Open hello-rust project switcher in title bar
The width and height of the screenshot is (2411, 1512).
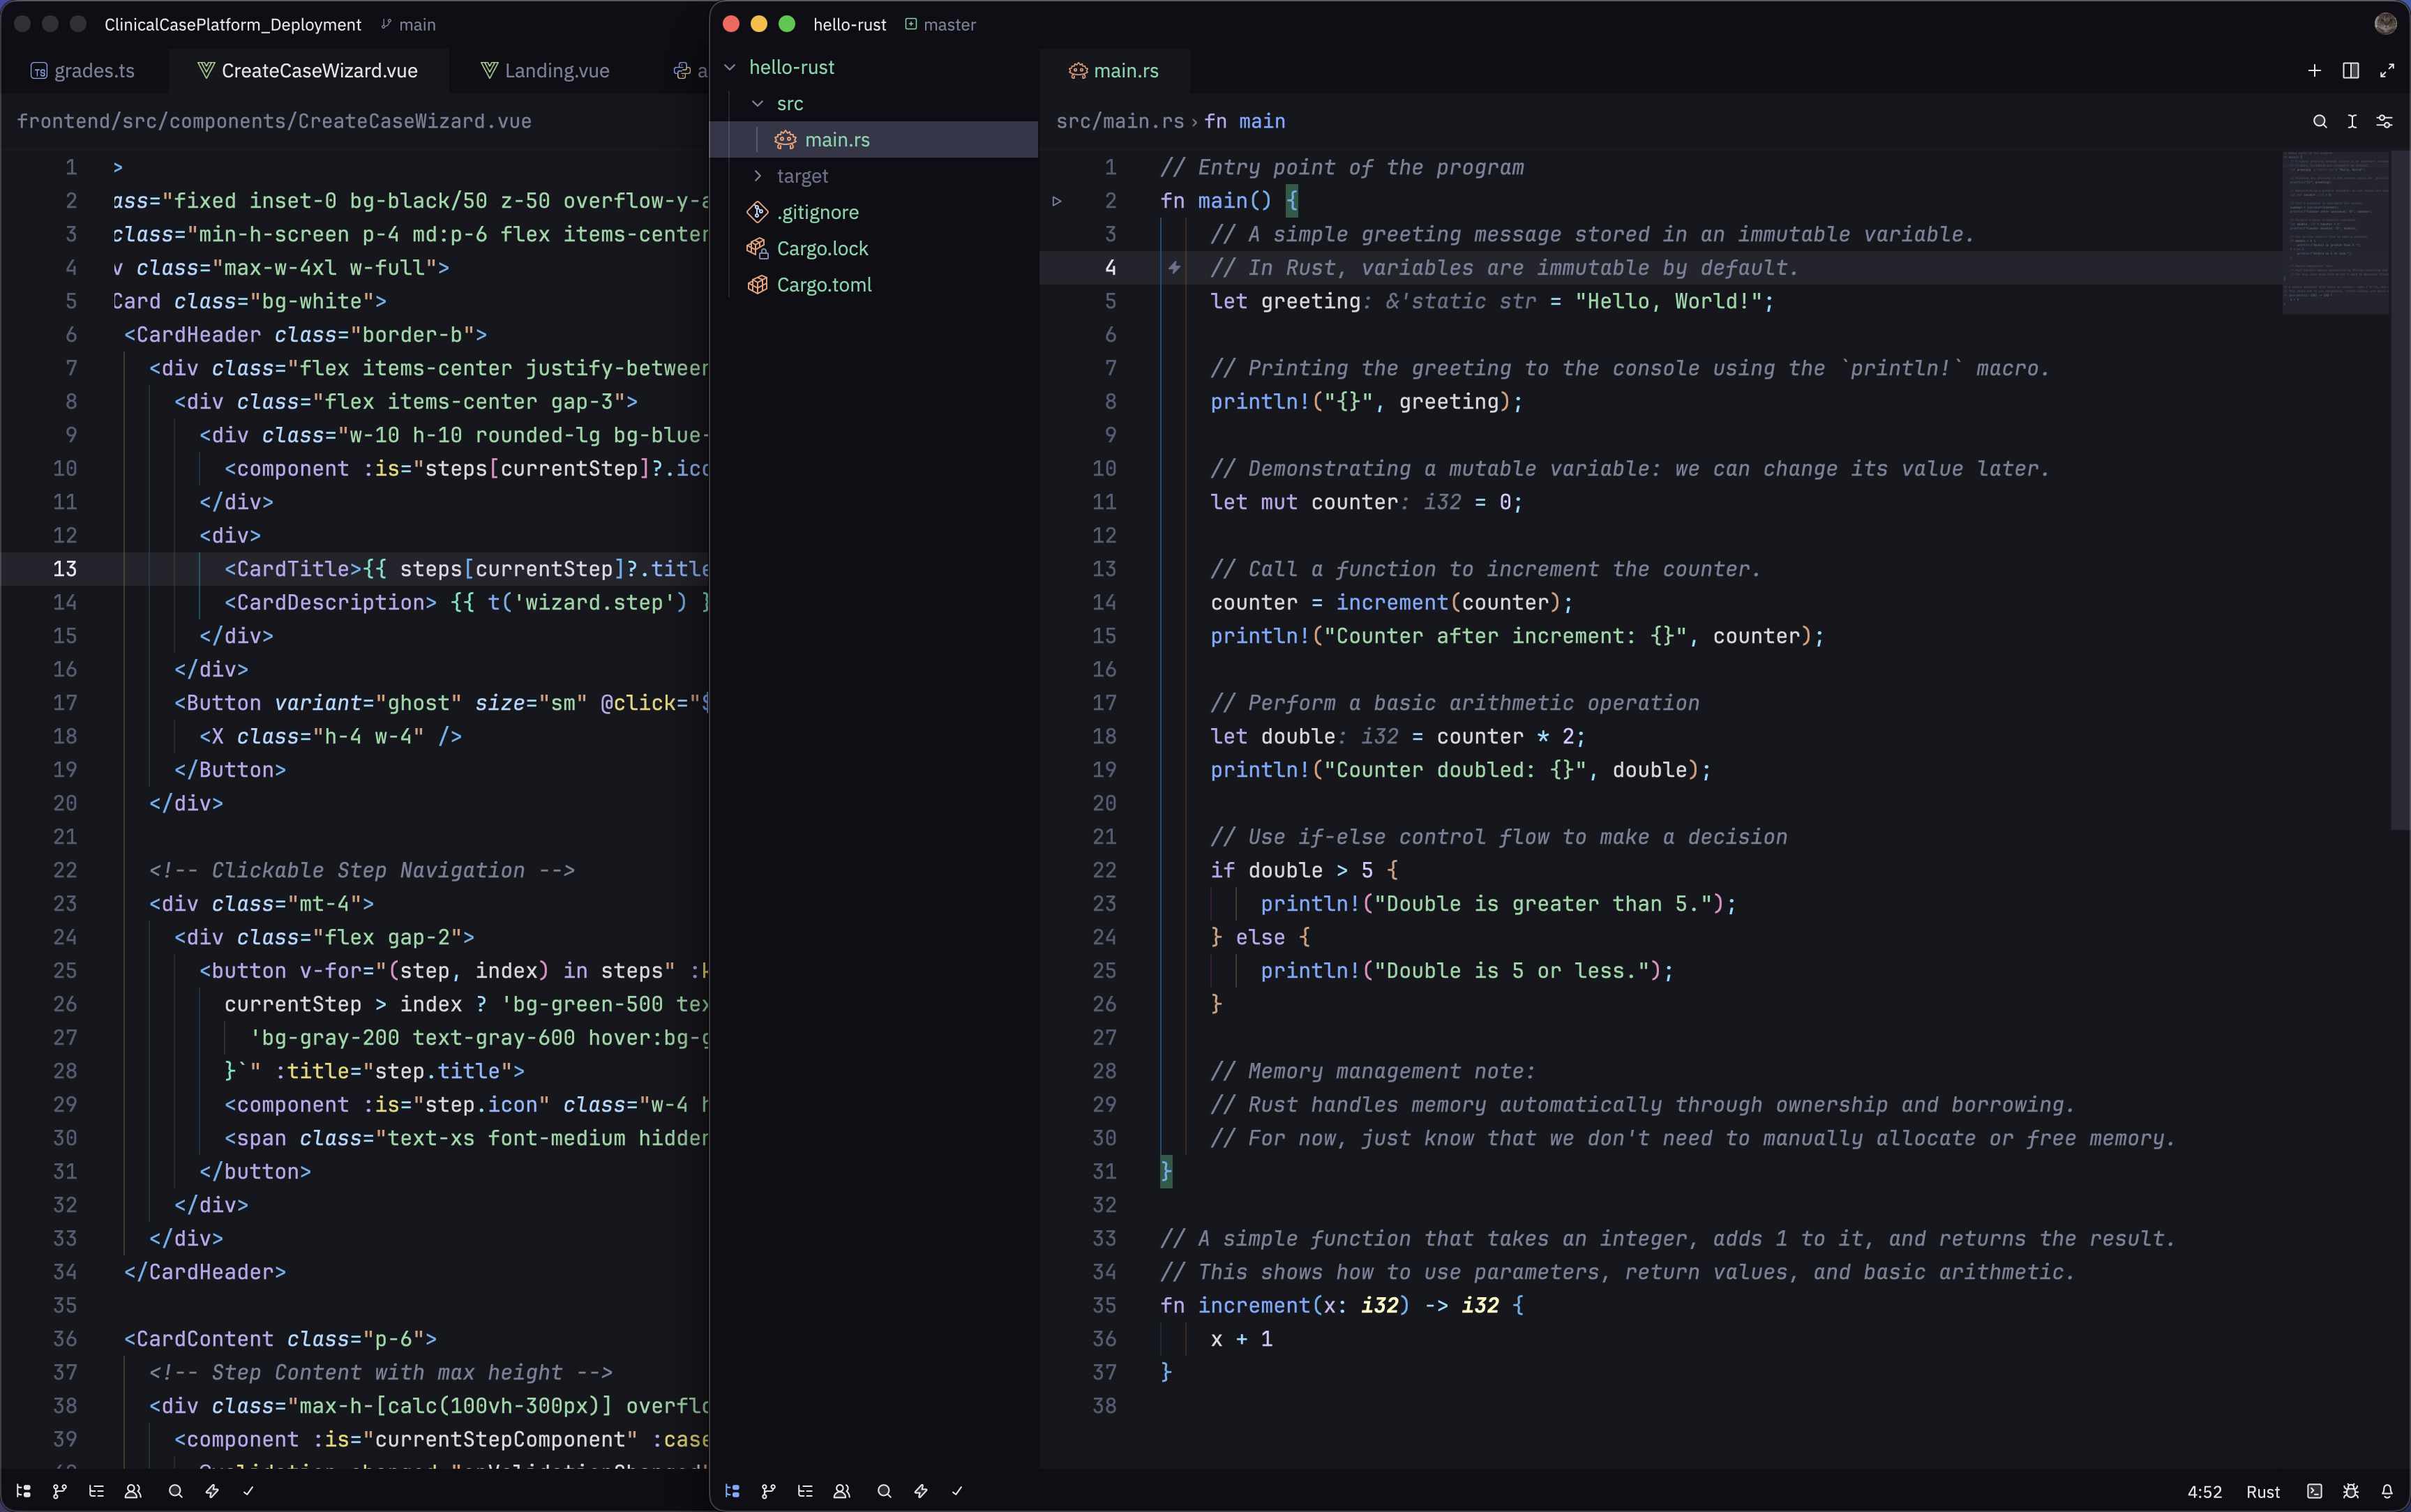[x=849, y=24]
